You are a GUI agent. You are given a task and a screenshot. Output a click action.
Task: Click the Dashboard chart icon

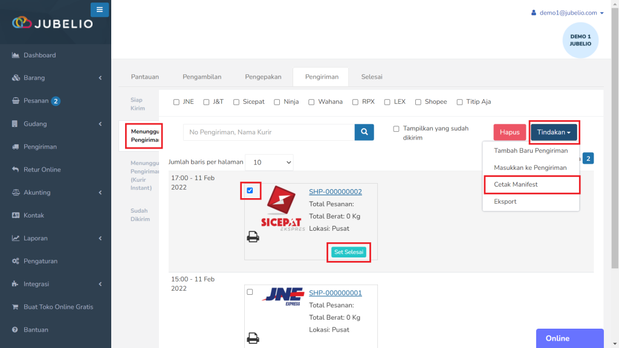[15, 55]
